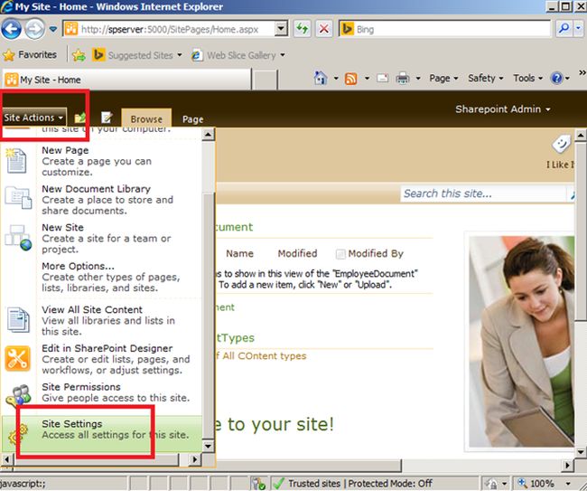Open the IE Page menu
The width and height of the screenshot is (587, 491).
pyautogui.click(x=443, y=79)
